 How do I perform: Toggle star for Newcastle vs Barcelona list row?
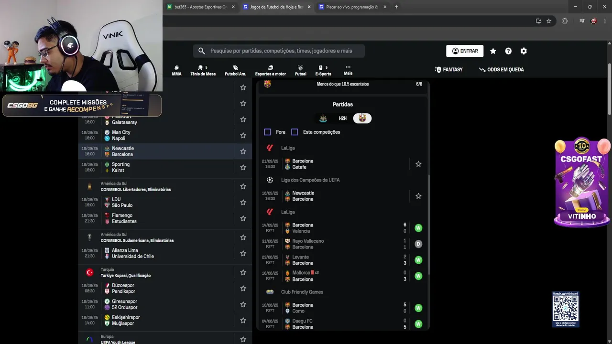coord(243,151)
